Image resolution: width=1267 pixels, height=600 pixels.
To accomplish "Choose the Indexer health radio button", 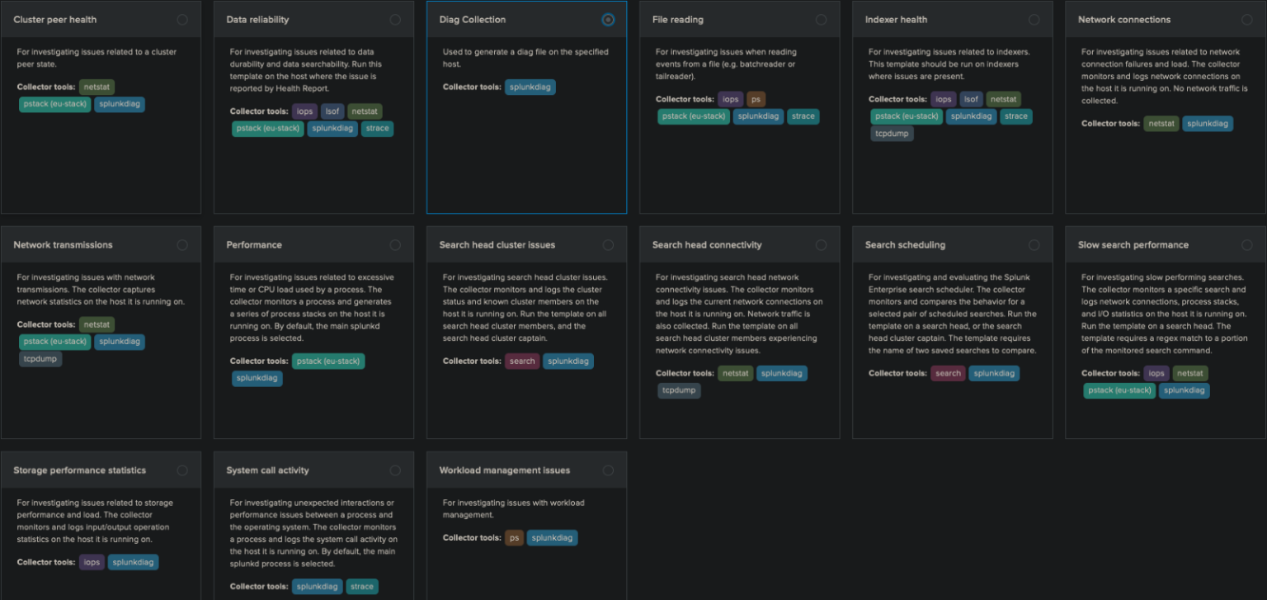I will pos(1034,19).
